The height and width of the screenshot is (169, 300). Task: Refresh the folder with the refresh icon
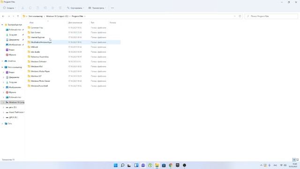pyautogui.click(x=240, y=16)
